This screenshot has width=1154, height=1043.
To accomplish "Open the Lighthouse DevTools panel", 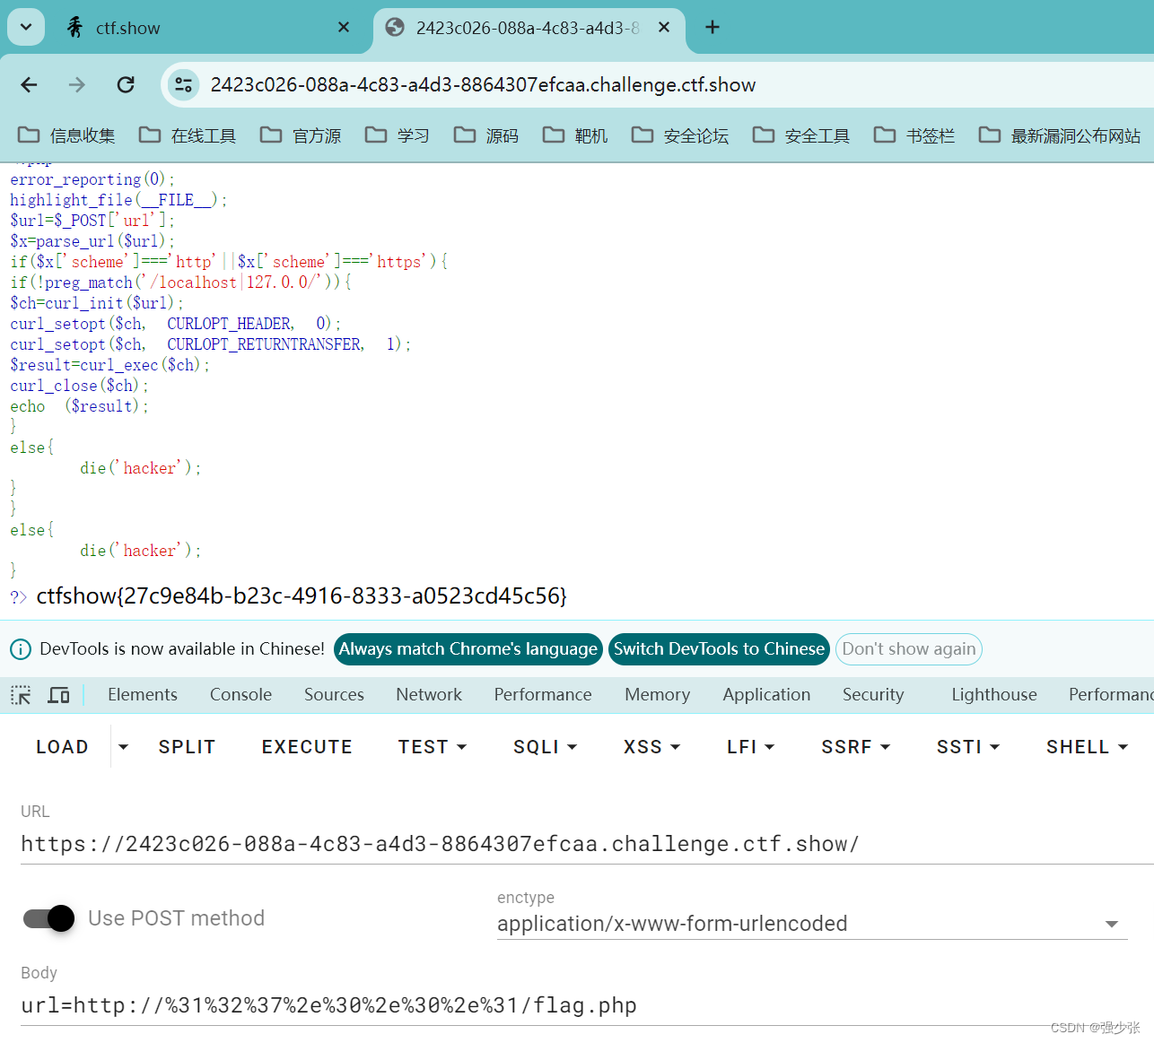I will (x=994, y=695).
